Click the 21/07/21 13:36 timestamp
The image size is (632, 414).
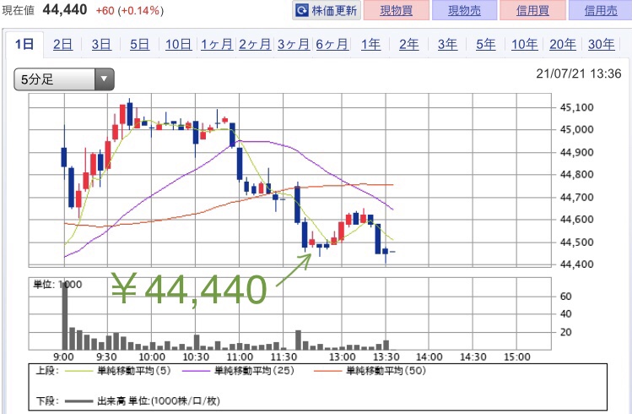point(578,74)
